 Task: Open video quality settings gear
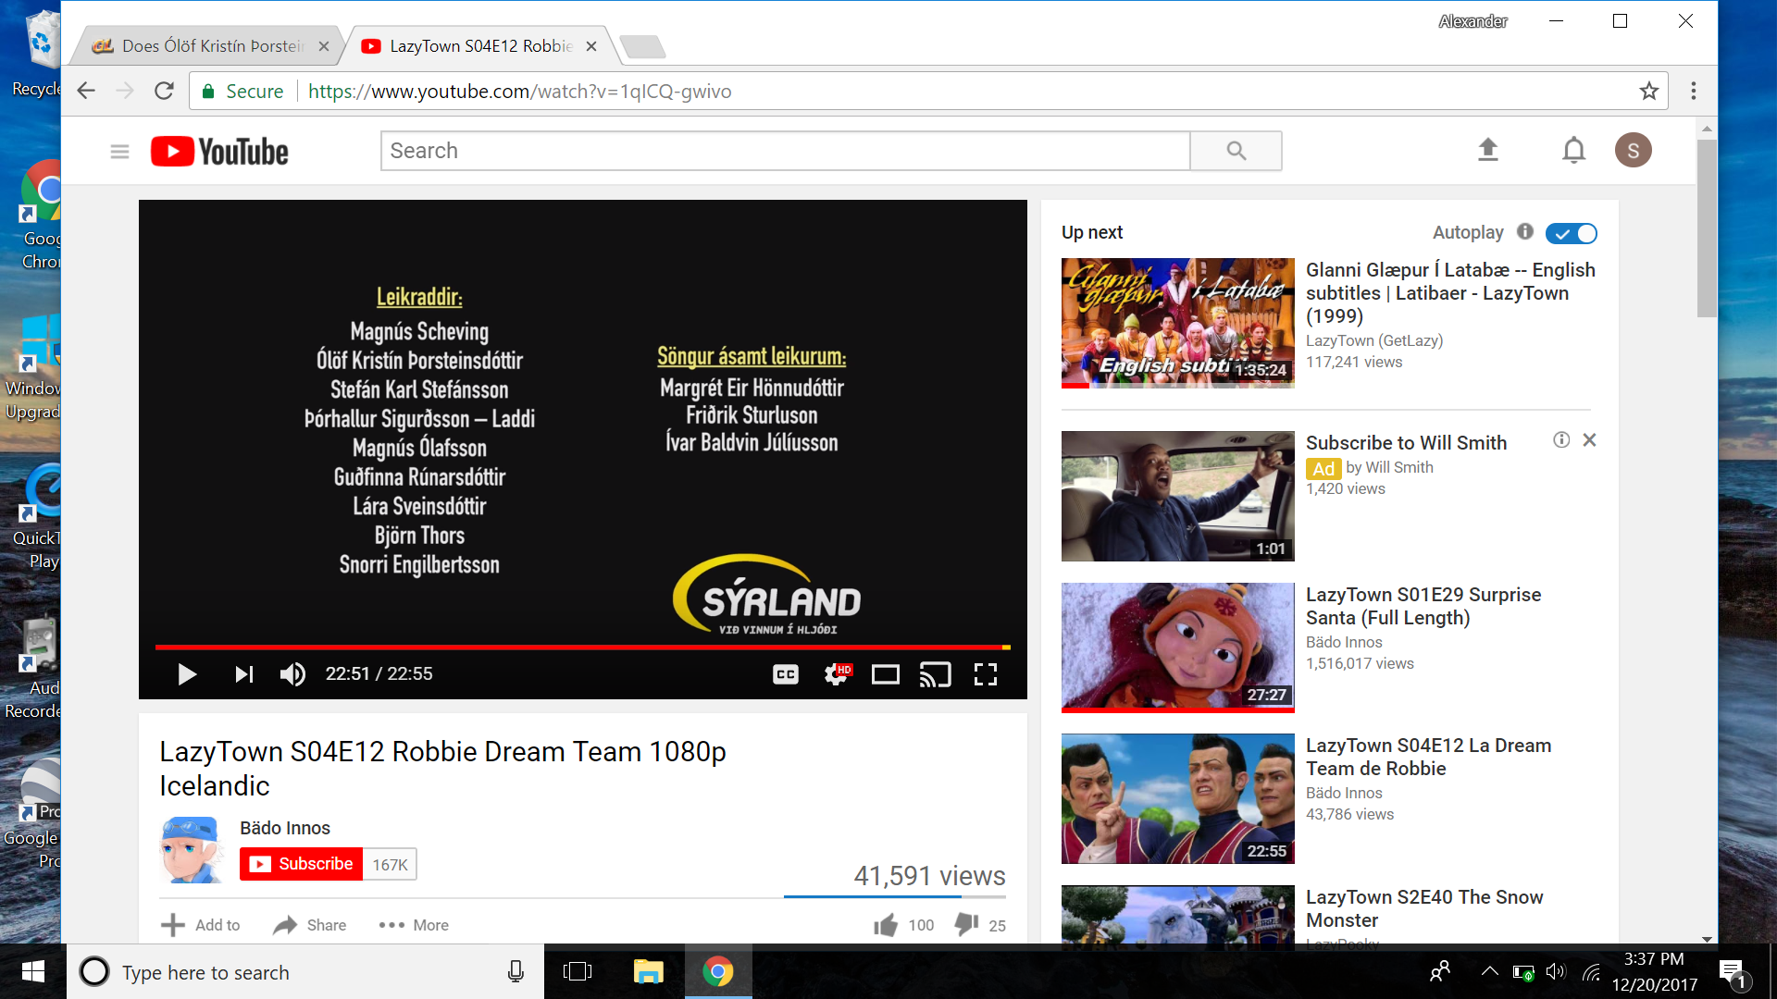836,674
